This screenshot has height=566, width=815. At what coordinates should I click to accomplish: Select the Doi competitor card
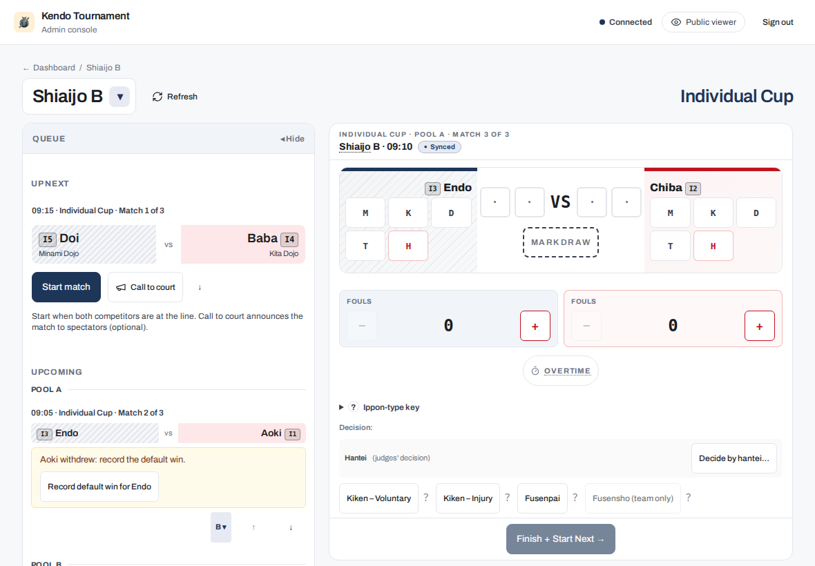[93, 244]
